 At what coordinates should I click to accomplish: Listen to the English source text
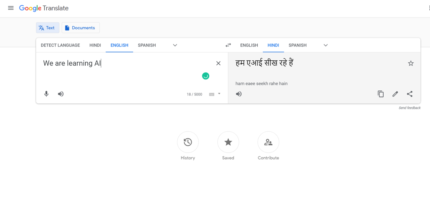tap(61, 94)
